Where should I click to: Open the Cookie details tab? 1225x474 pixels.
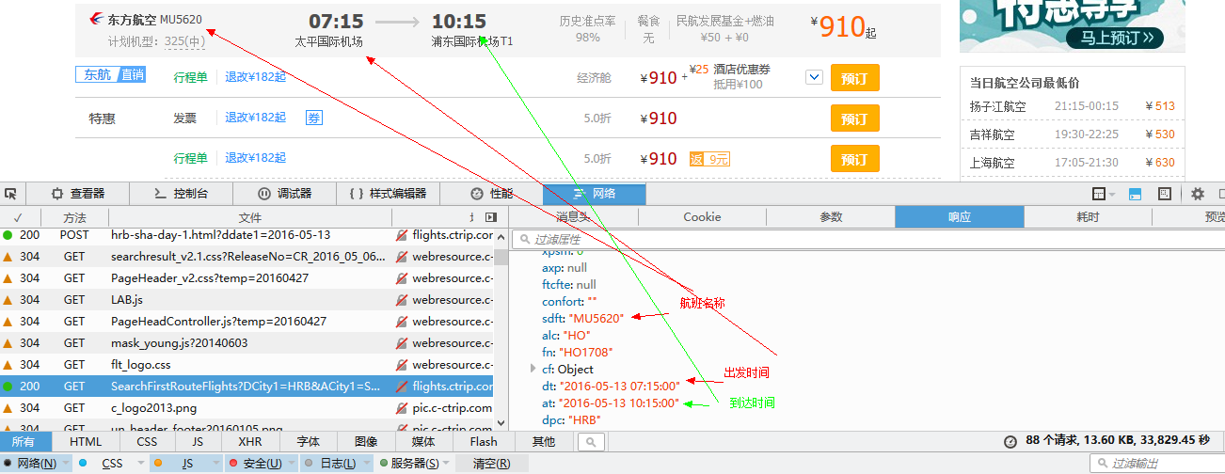pos(702,217)
